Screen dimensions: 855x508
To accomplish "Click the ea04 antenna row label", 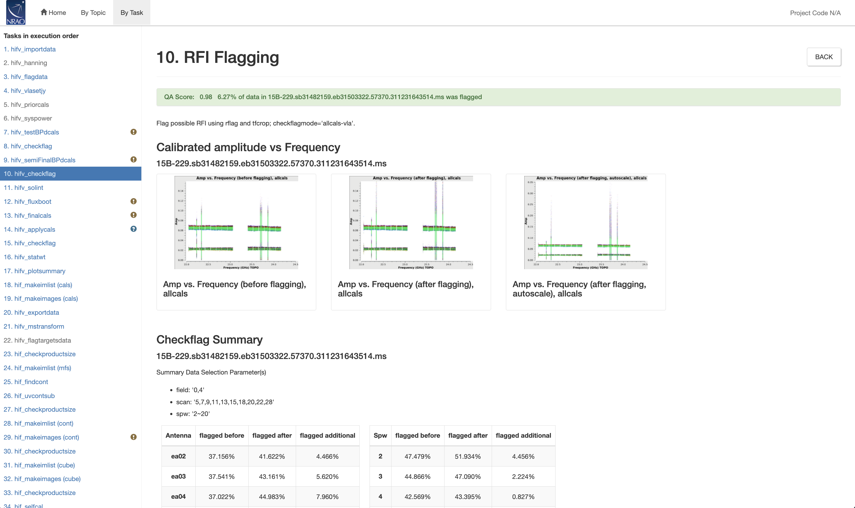I will tap(178, 497).
